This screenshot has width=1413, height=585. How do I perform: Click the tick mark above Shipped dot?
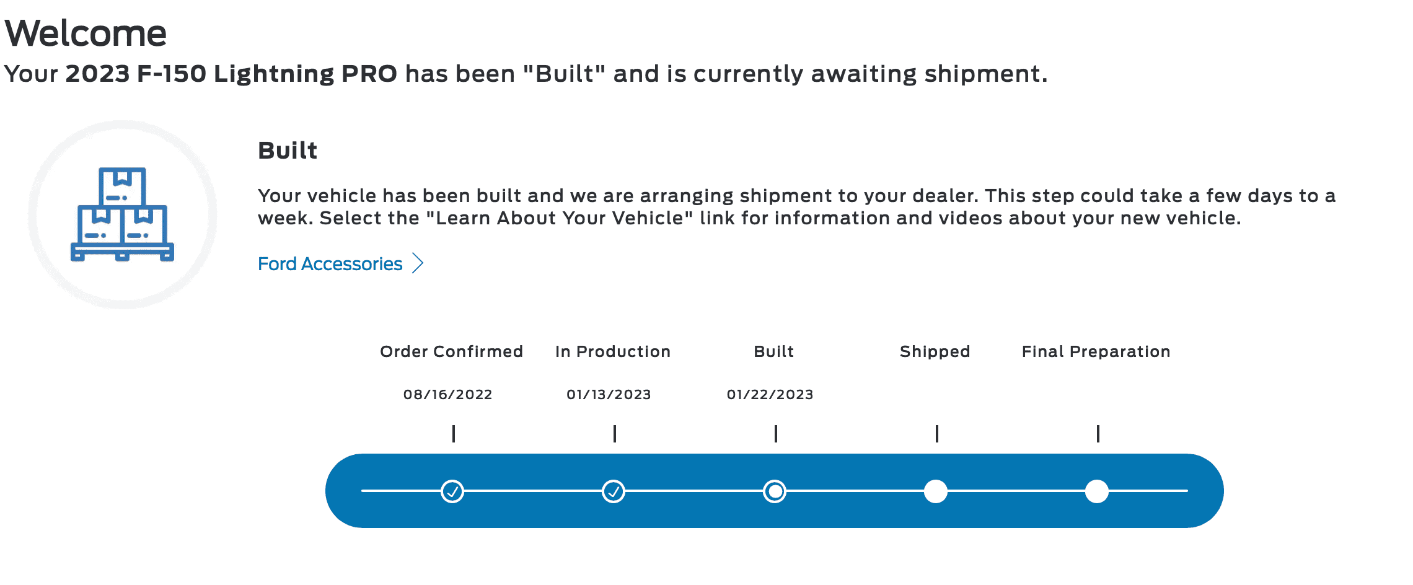[x=937, y=433]
